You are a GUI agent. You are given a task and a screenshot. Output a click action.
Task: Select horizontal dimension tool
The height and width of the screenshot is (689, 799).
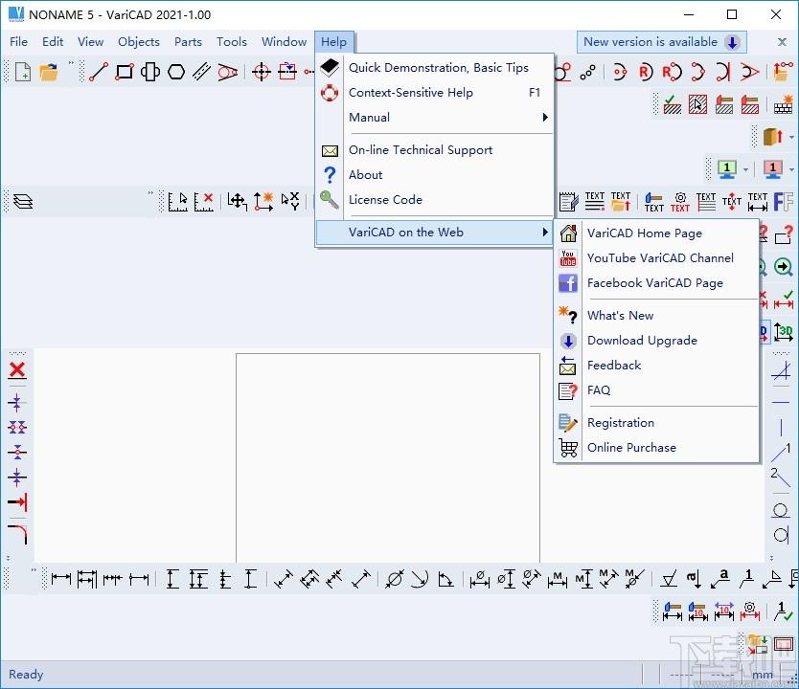pyautogui.click(x=61, y=579)
